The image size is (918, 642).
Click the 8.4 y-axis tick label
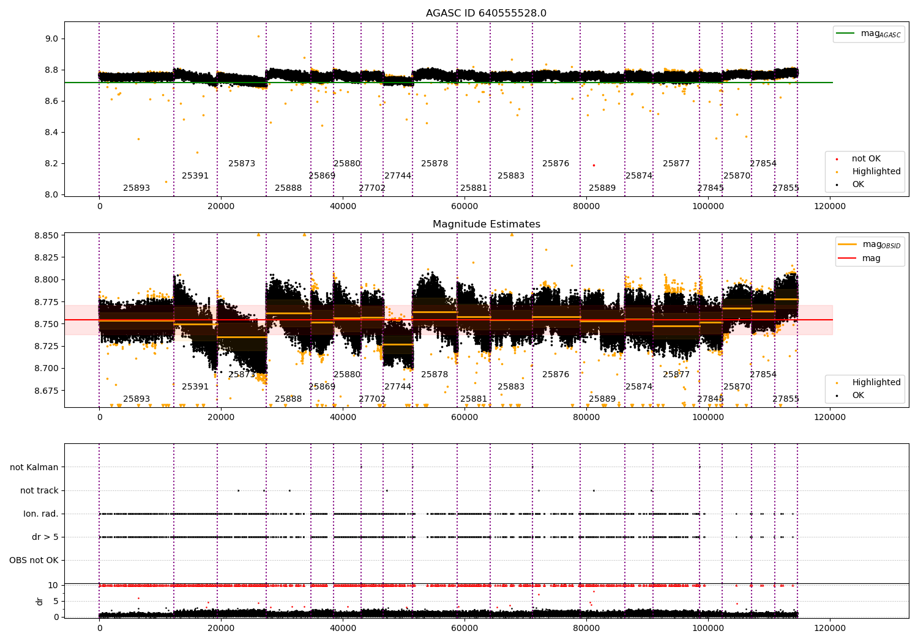coord(51,133)
